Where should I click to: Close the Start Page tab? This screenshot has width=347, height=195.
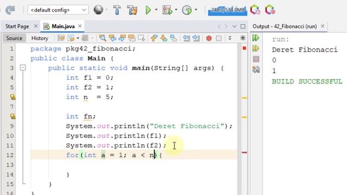pos(36,26)
